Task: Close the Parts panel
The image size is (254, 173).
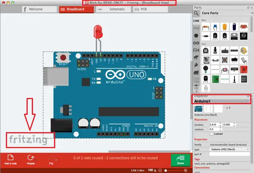Action: [252, 8]
